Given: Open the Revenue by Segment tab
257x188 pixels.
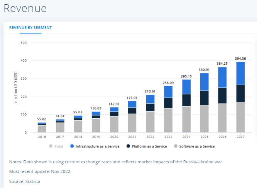Looking at the screenshot, I should (x=30, y=28).
